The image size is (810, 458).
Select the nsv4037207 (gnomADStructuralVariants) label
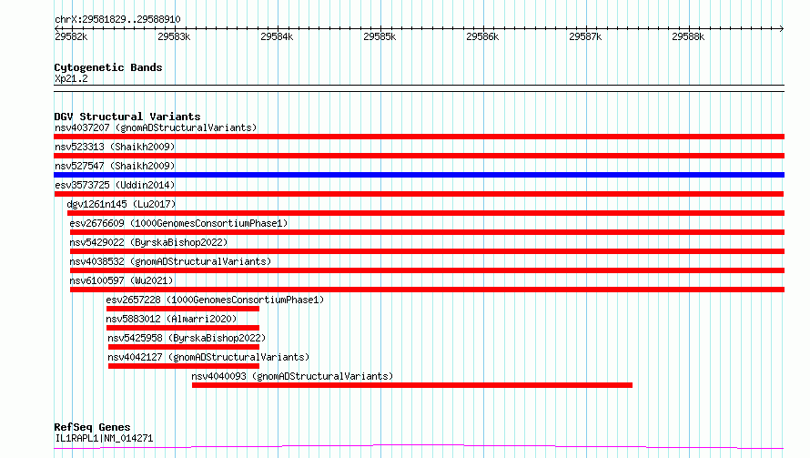156,127
